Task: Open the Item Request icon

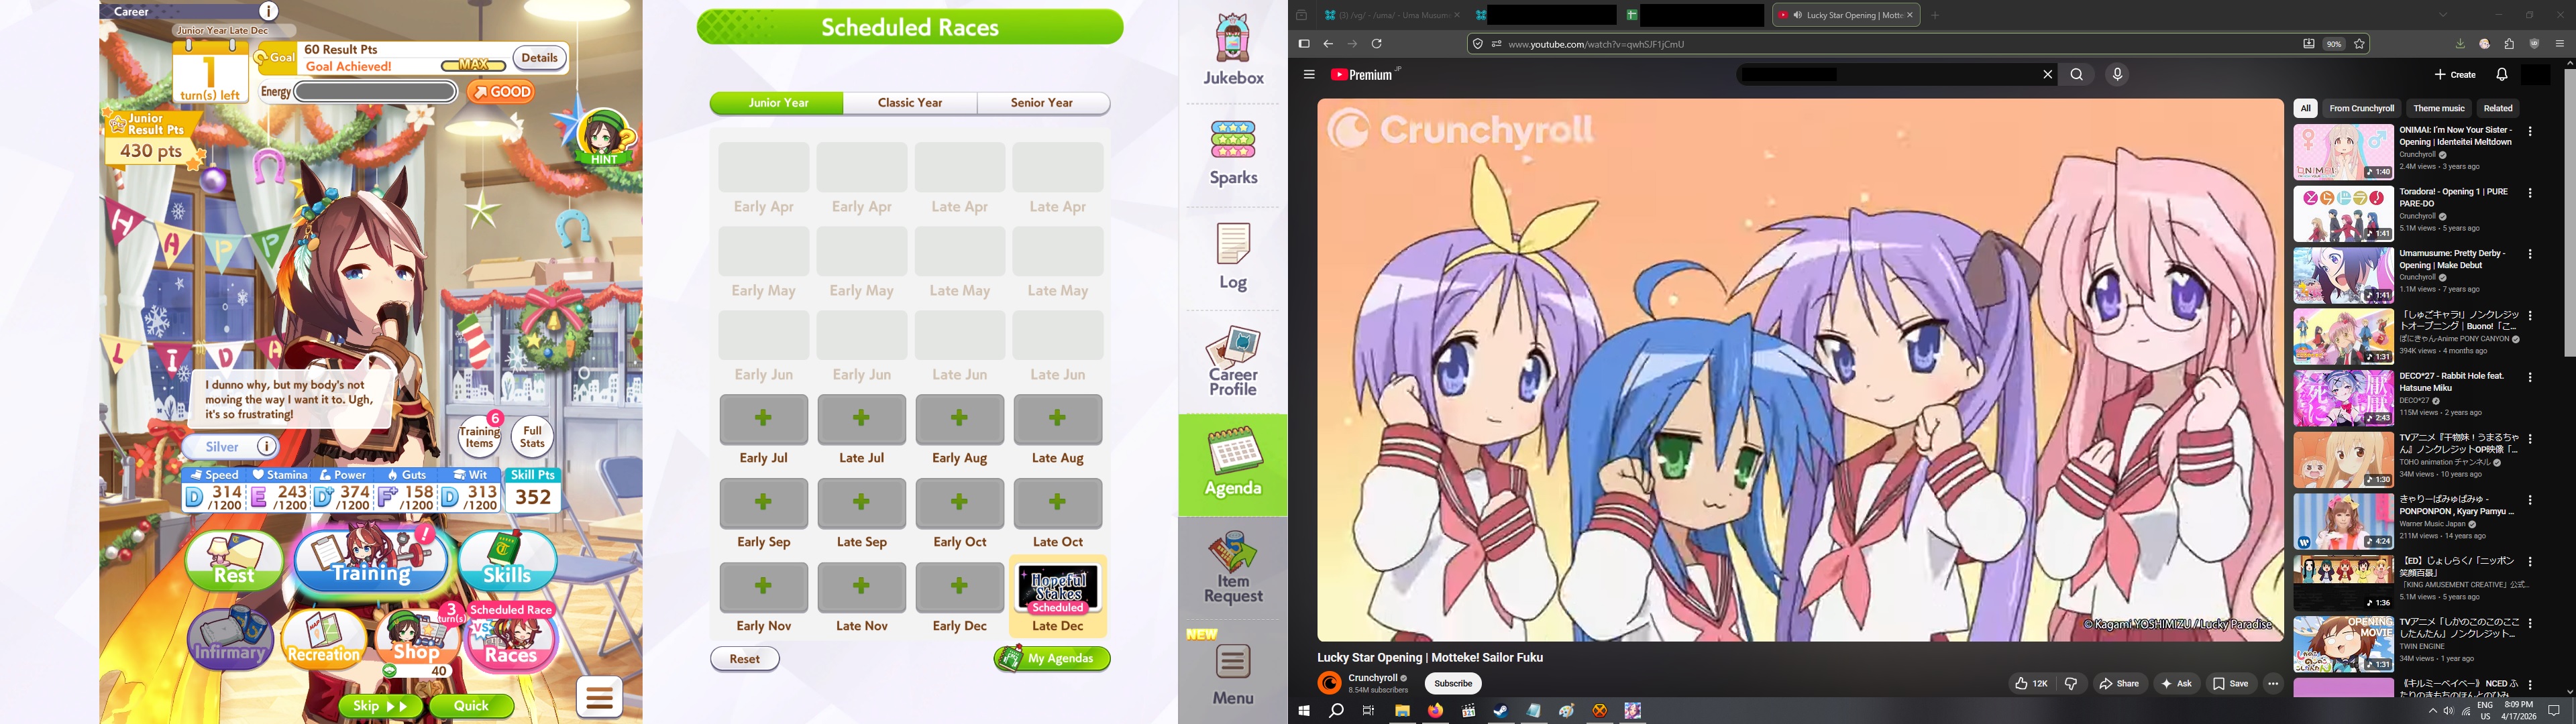Action: (x=1232, y=566)
